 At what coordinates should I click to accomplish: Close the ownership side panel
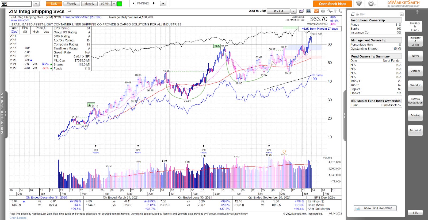[402, 14]
